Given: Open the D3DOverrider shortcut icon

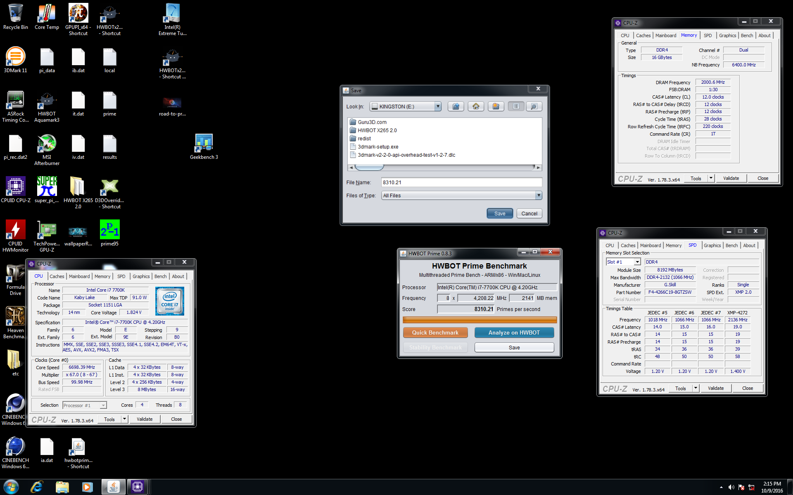Looking at the screenshot, I should click(109, 193).
